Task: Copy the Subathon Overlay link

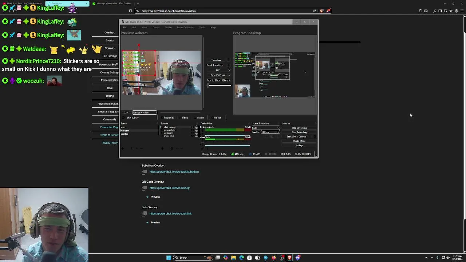Action: tap(145, 172)
